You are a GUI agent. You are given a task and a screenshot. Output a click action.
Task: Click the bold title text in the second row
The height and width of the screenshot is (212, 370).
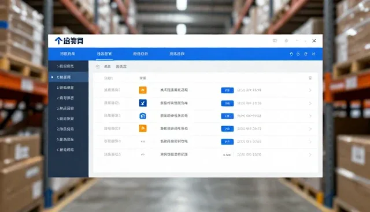tap(174, 103)
